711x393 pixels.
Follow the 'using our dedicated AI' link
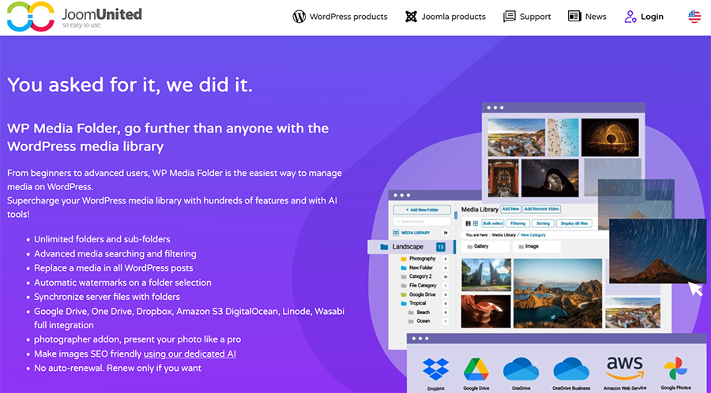(190, 354)
